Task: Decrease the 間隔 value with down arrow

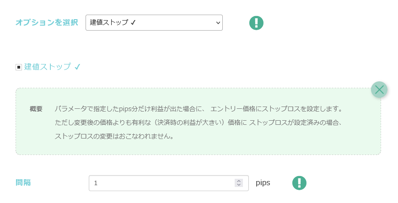Action: (239, 185)
